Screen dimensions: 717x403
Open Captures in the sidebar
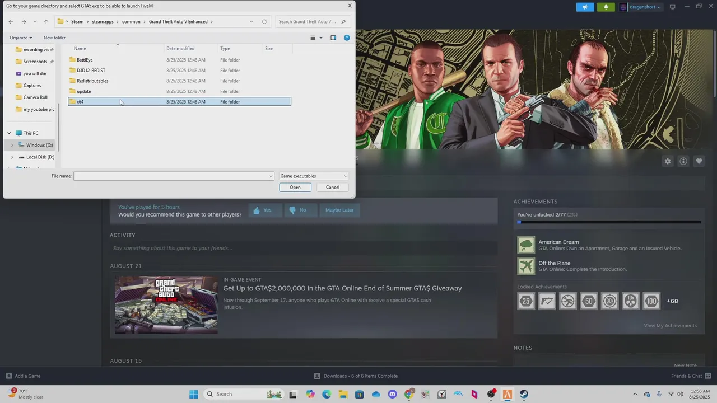(32, 86)
